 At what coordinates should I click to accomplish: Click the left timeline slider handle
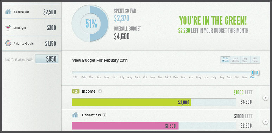click(x=252, y=72)
